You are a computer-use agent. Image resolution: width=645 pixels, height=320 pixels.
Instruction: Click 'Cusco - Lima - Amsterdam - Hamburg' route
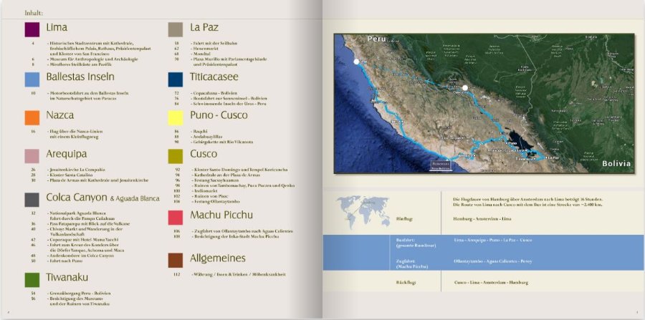(x=491, y=283)
